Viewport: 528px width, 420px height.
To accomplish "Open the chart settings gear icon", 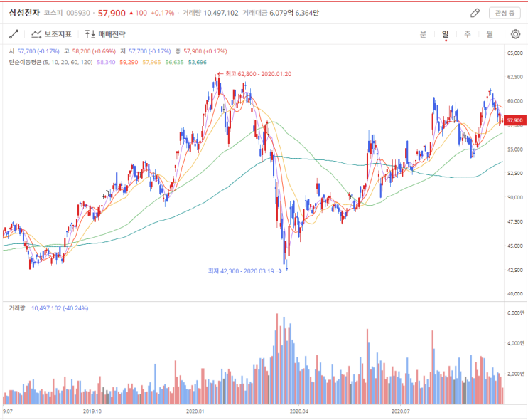I will (x=515, y=34).
